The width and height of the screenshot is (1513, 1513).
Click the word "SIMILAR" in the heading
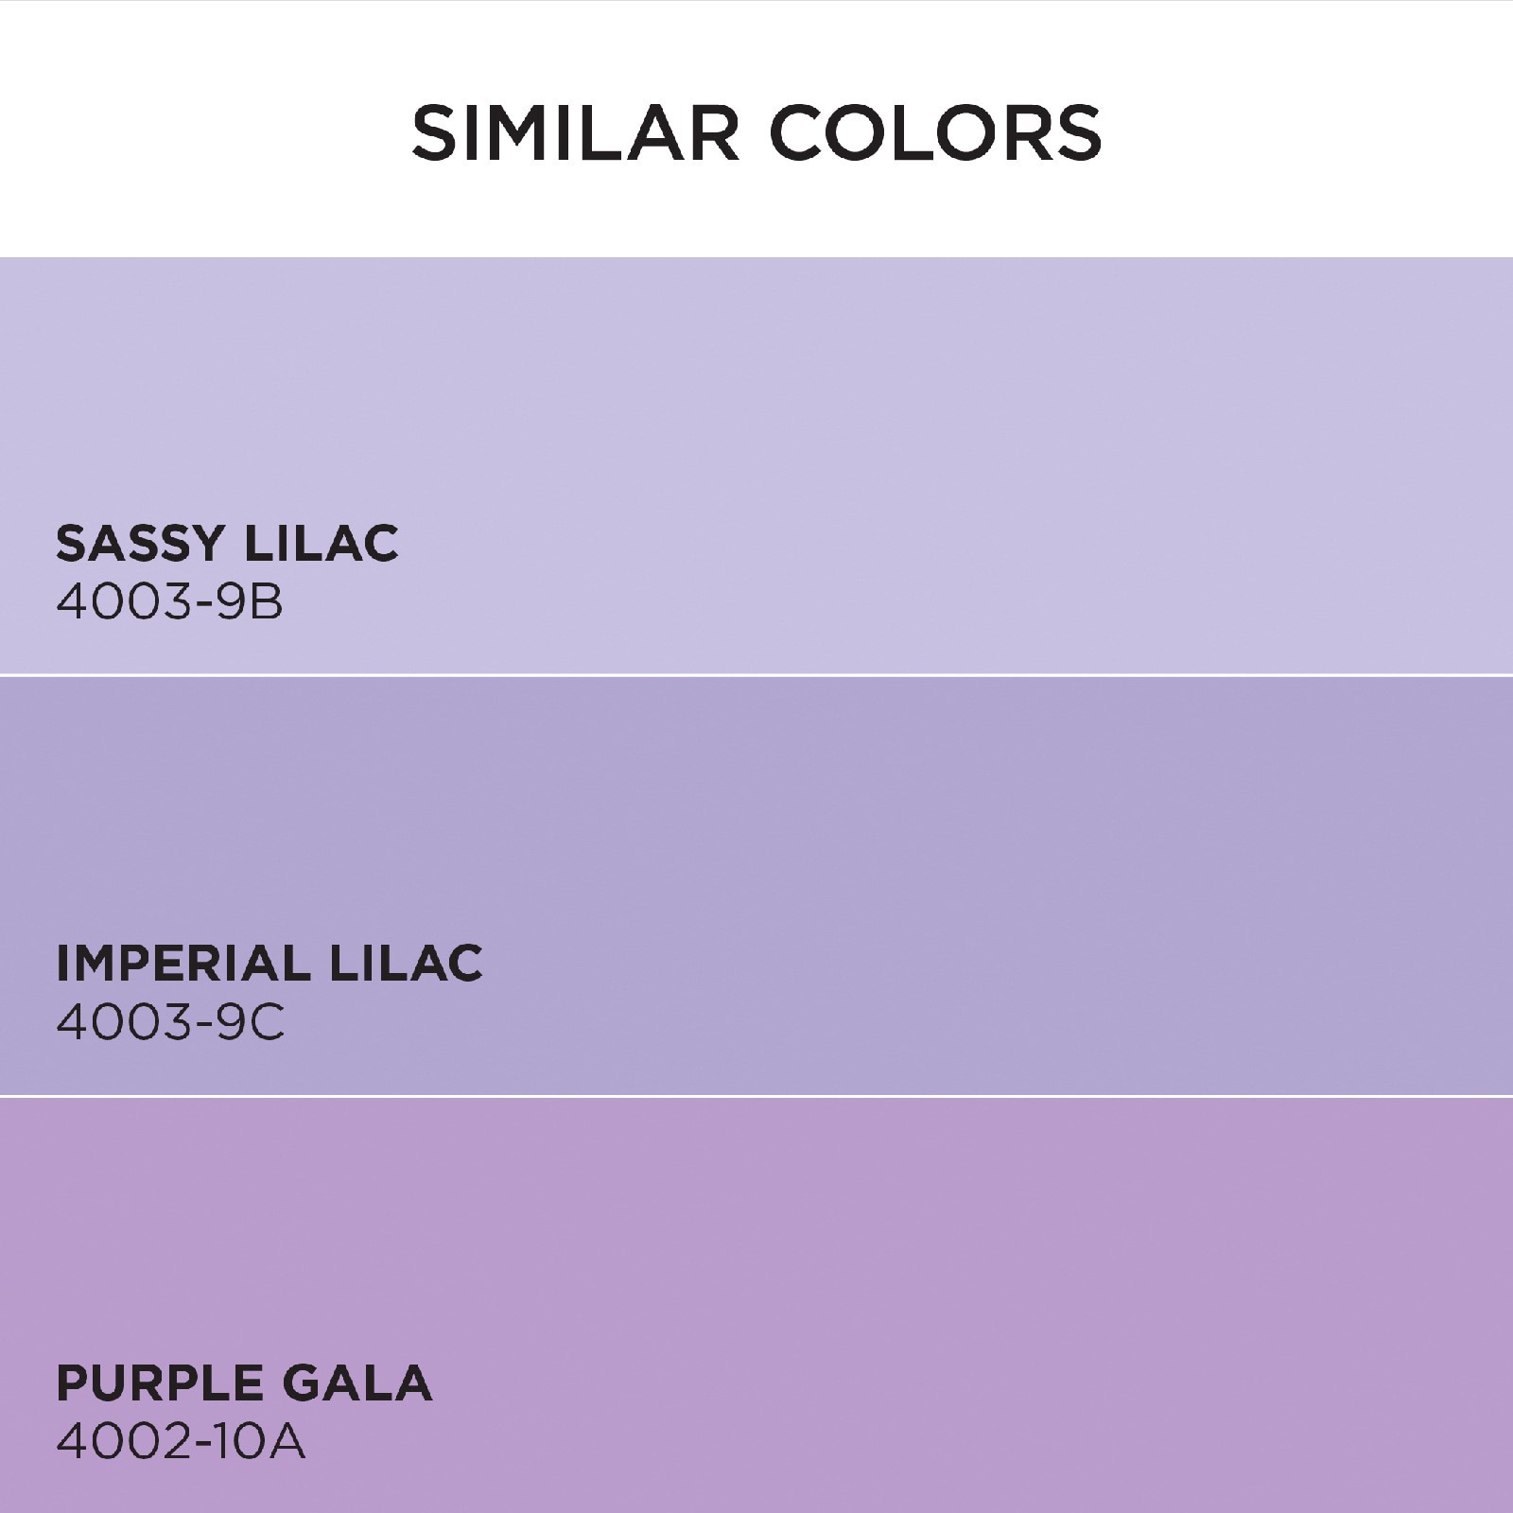[x=575, y=133]
